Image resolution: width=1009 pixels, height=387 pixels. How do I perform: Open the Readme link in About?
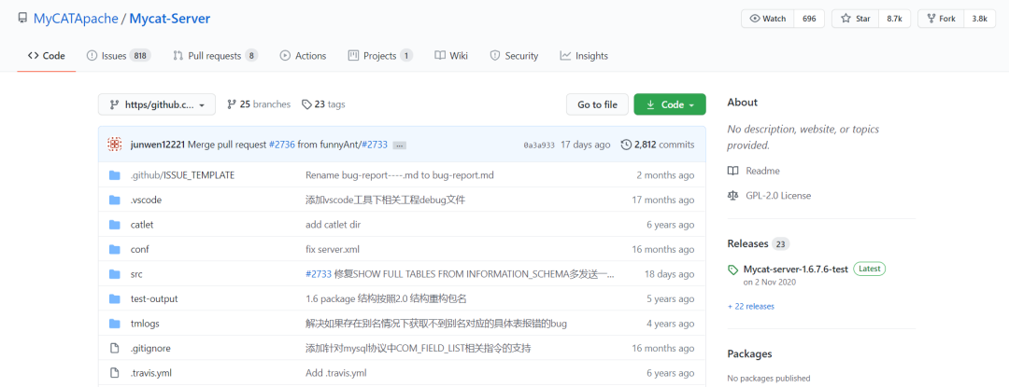754,171
